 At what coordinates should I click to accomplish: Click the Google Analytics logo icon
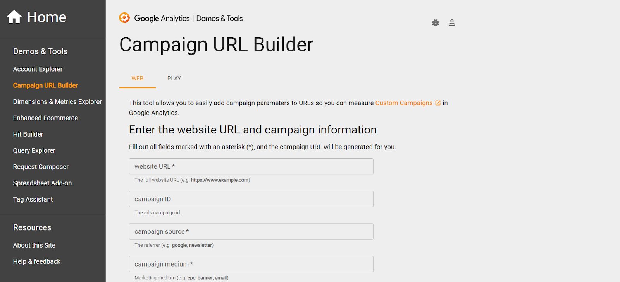coord(124,18)
